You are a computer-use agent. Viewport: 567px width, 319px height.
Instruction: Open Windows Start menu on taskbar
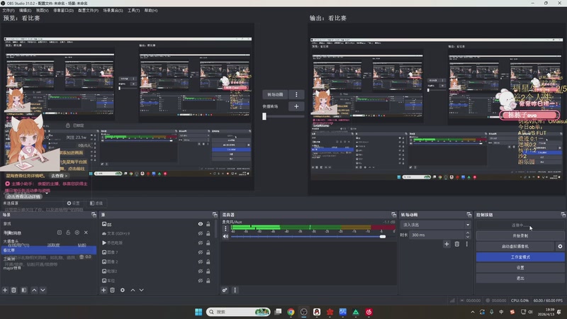pyautogui.click(x=198, y=312)
